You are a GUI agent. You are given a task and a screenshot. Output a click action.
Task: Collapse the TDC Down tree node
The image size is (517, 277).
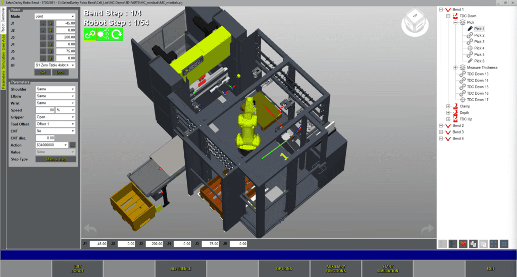click(448, 16)
